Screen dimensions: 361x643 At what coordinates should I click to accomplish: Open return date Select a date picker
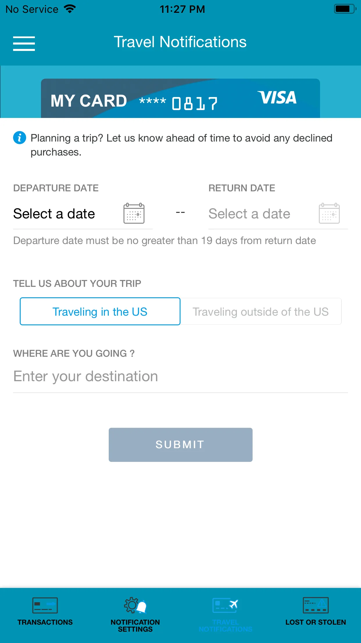278,214
